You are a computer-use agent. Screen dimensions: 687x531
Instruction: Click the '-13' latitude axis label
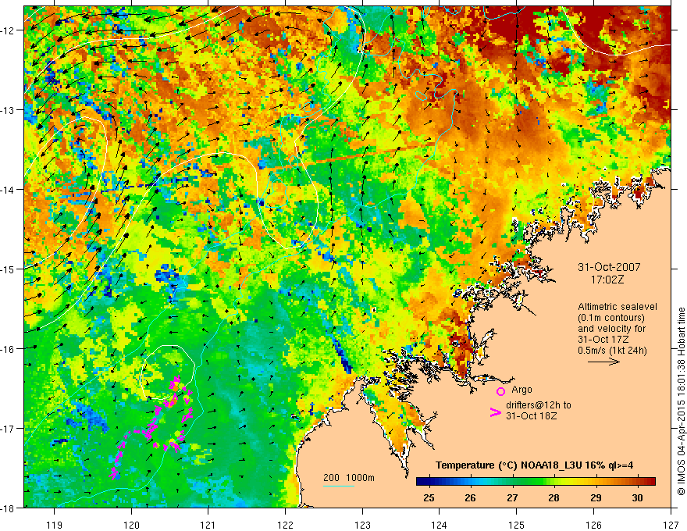coord(8,110)
